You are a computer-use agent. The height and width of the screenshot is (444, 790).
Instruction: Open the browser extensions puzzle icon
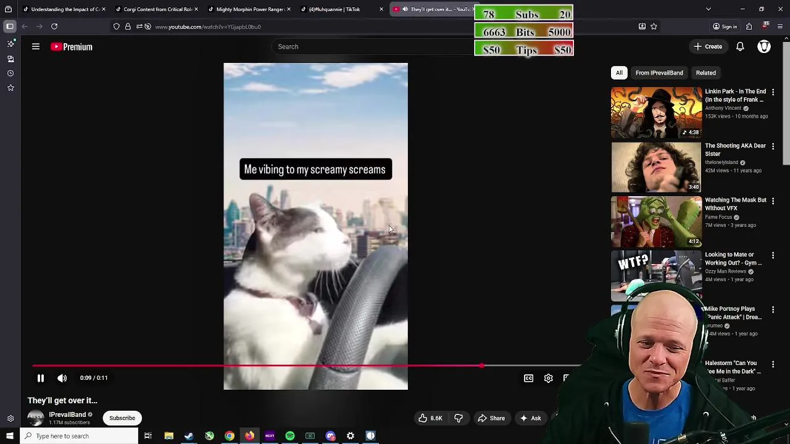click(x=749, y=27)
